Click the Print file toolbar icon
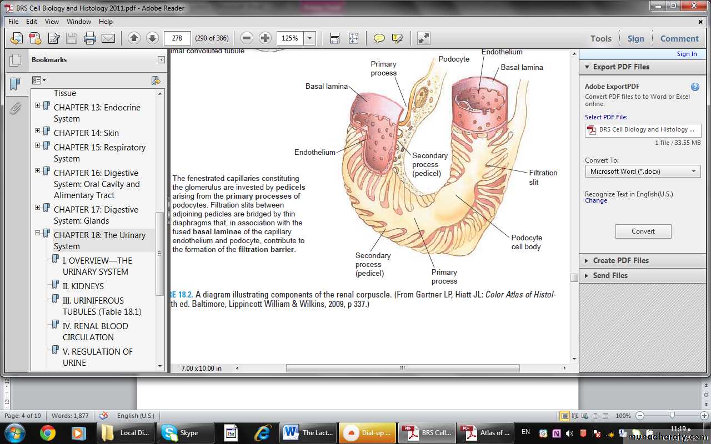The width and height of the screenshot is (711, 444). pos(90,38)
